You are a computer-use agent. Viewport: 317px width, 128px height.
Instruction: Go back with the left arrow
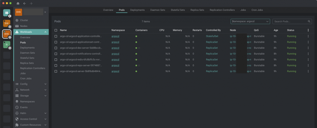click(x=24, y=3)
